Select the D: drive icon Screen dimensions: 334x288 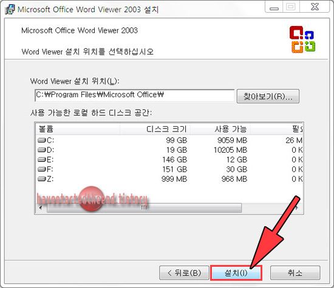pyautogui.click(x=42, y=150)
